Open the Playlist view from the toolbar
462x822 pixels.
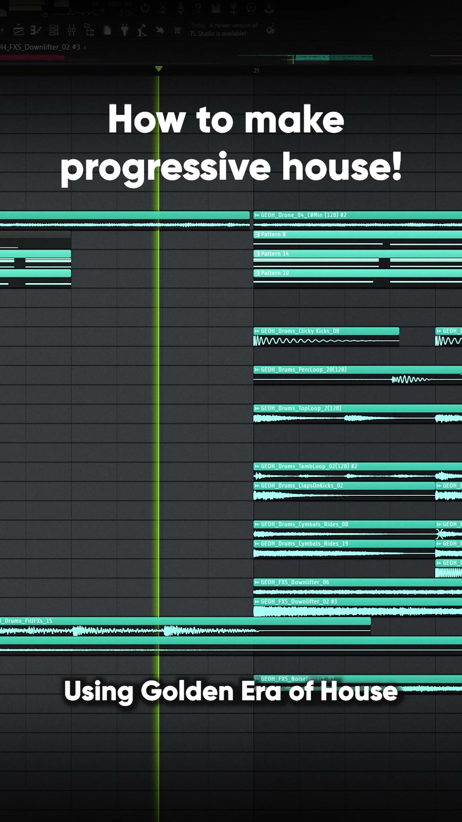click(x=18, y=30)
